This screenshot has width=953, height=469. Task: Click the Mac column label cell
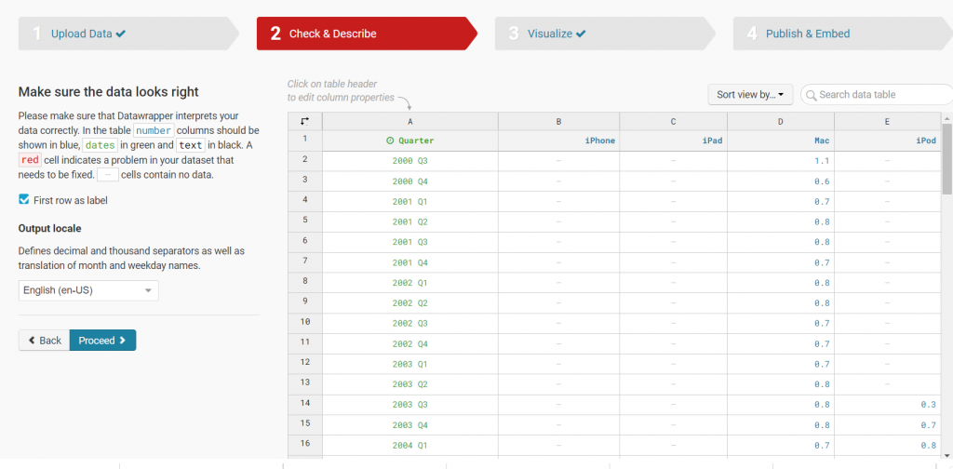pos(781,141)
